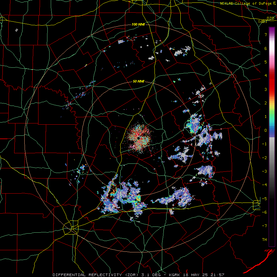Click the -1 value on the color scale
This screenshot has width=277, height=277.
pyautogui.click(x=264, y=144)
